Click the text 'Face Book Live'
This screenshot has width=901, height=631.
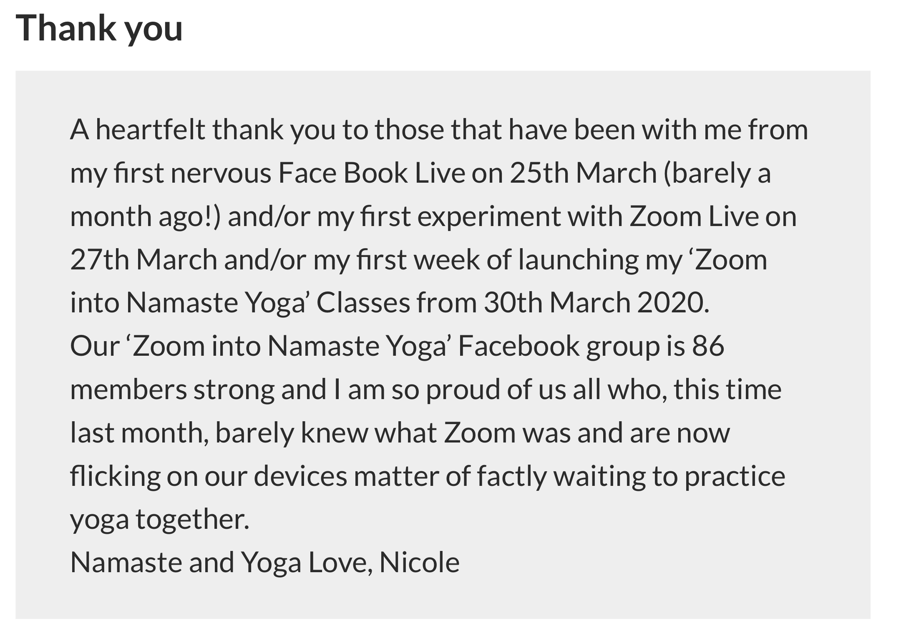click(x=372, y=173)
